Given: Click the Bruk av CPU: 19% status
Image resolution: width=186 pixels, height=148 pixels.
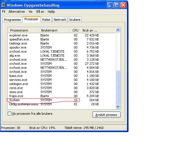Looking at the screenshot, I should (42, 128).
